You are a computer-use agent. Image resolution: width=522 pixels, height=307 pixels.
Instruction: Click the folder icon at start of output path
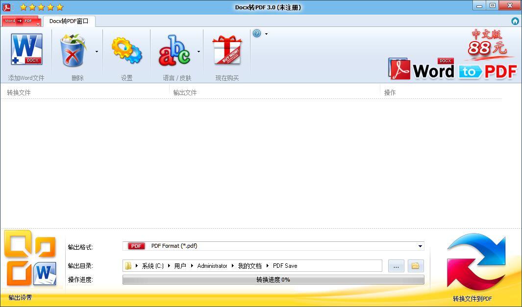[128, 266]
